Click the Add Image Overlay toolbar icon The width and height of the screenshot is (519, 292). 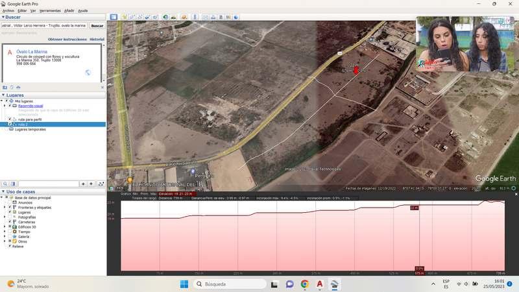147,17
